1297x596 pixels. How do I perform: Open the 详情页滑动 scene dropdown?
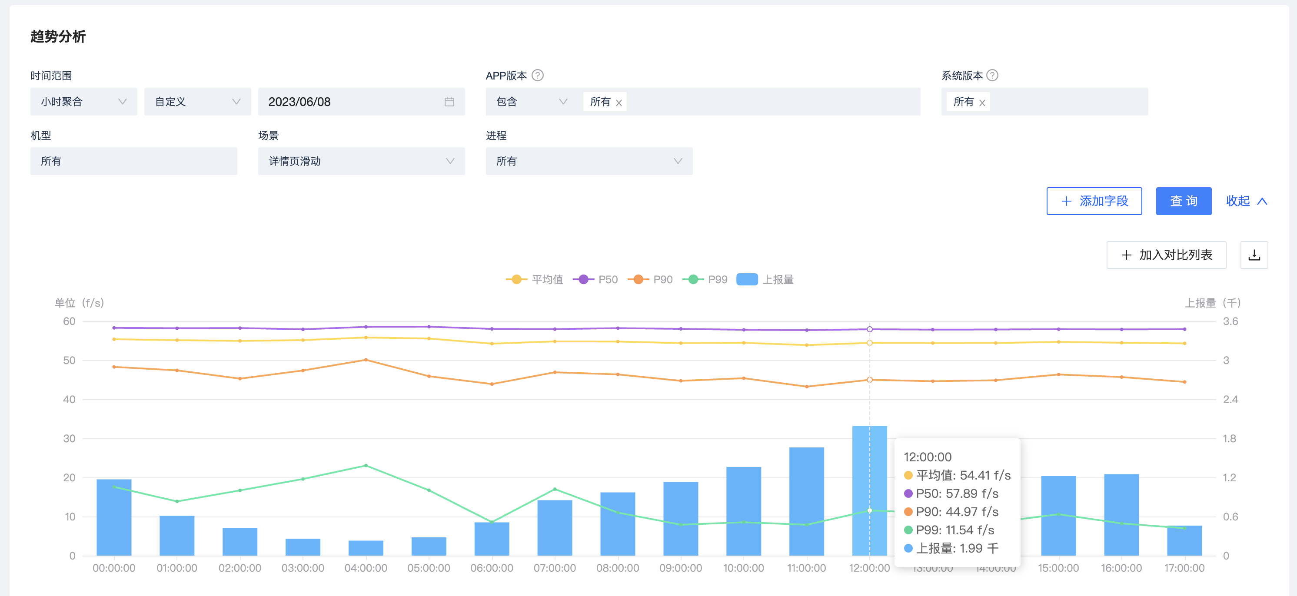[x=361, y=161]
